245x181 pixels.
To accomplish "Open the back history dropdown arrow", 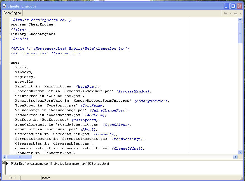I will click(230, 13).
